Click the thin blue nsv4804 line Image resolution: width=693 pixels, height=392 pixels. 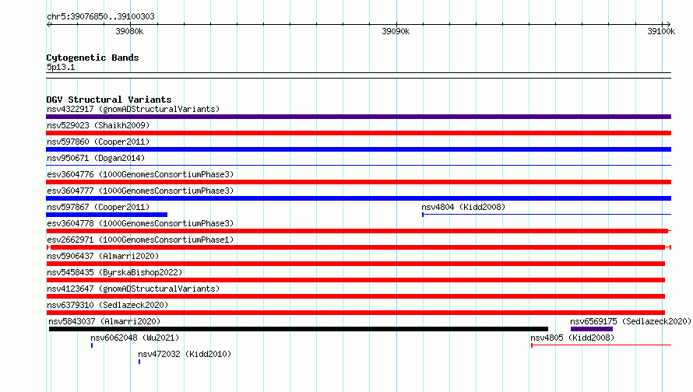[x=547, y=215]
